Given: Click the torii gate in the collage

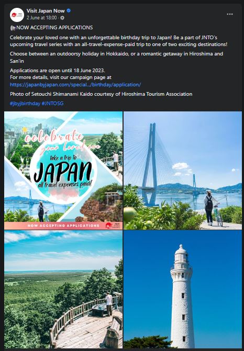Looking at the screenshot, I should pyautogui.click(x=112, y=197).
